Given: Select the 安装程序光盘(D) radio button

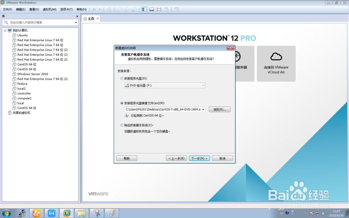Looking at the screenshot, I should coord(122,78).
